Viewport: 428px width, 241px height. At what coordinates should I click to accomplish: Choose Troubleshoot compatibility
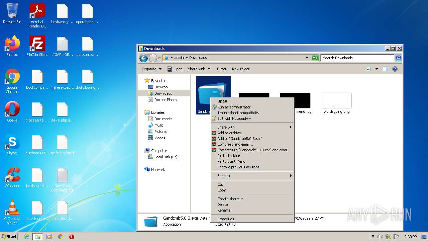tap(252, 113)
